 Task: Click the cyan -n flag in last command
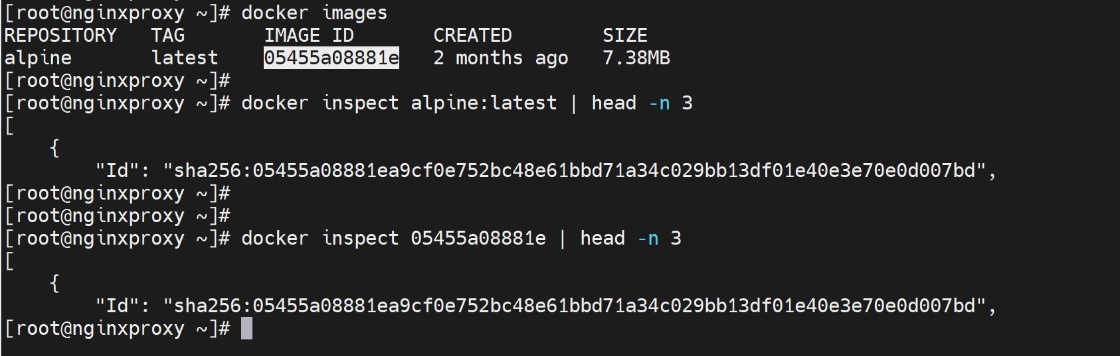pyautogui.click(x=648, y=239)
